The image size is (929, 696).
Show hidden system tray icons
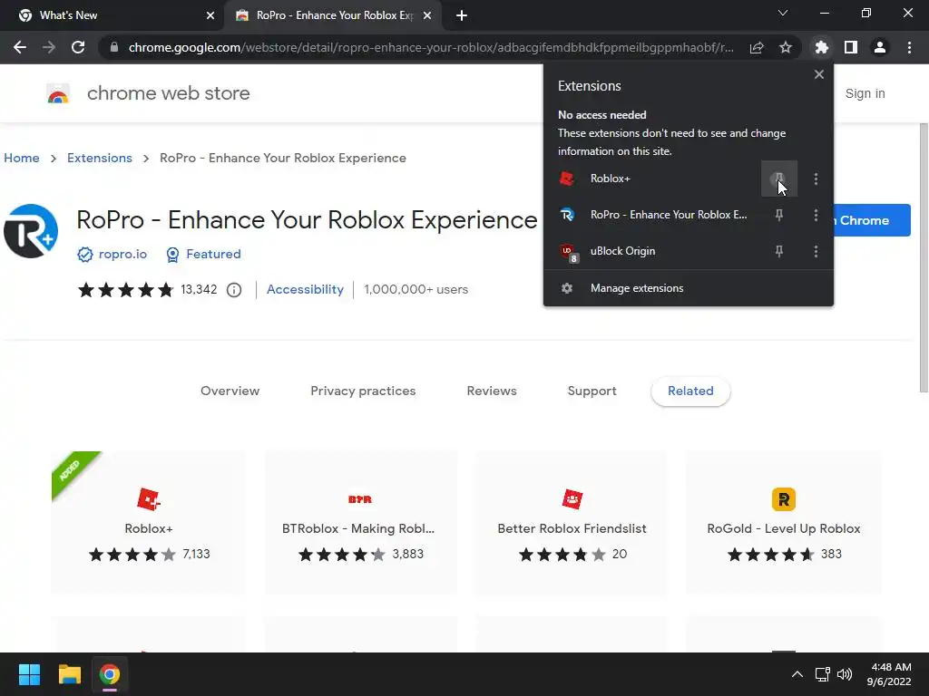797,674
